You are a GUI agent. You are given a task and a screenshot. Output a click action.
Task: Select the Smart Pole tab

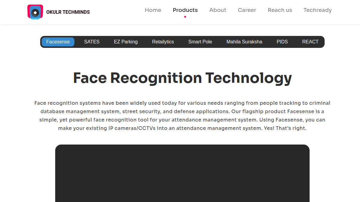click(x=200, y=42)
